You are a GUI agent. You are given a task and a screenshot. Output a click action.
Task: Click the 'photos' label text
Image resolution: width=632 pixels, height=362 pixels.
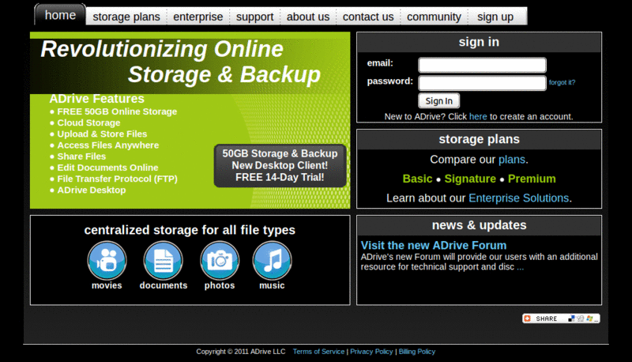[220, 285]
